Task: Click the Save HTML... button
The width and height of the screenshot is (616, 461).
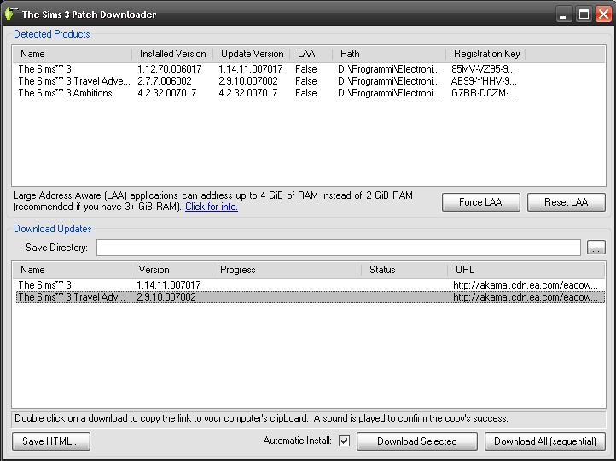Action: click(51, 441)
